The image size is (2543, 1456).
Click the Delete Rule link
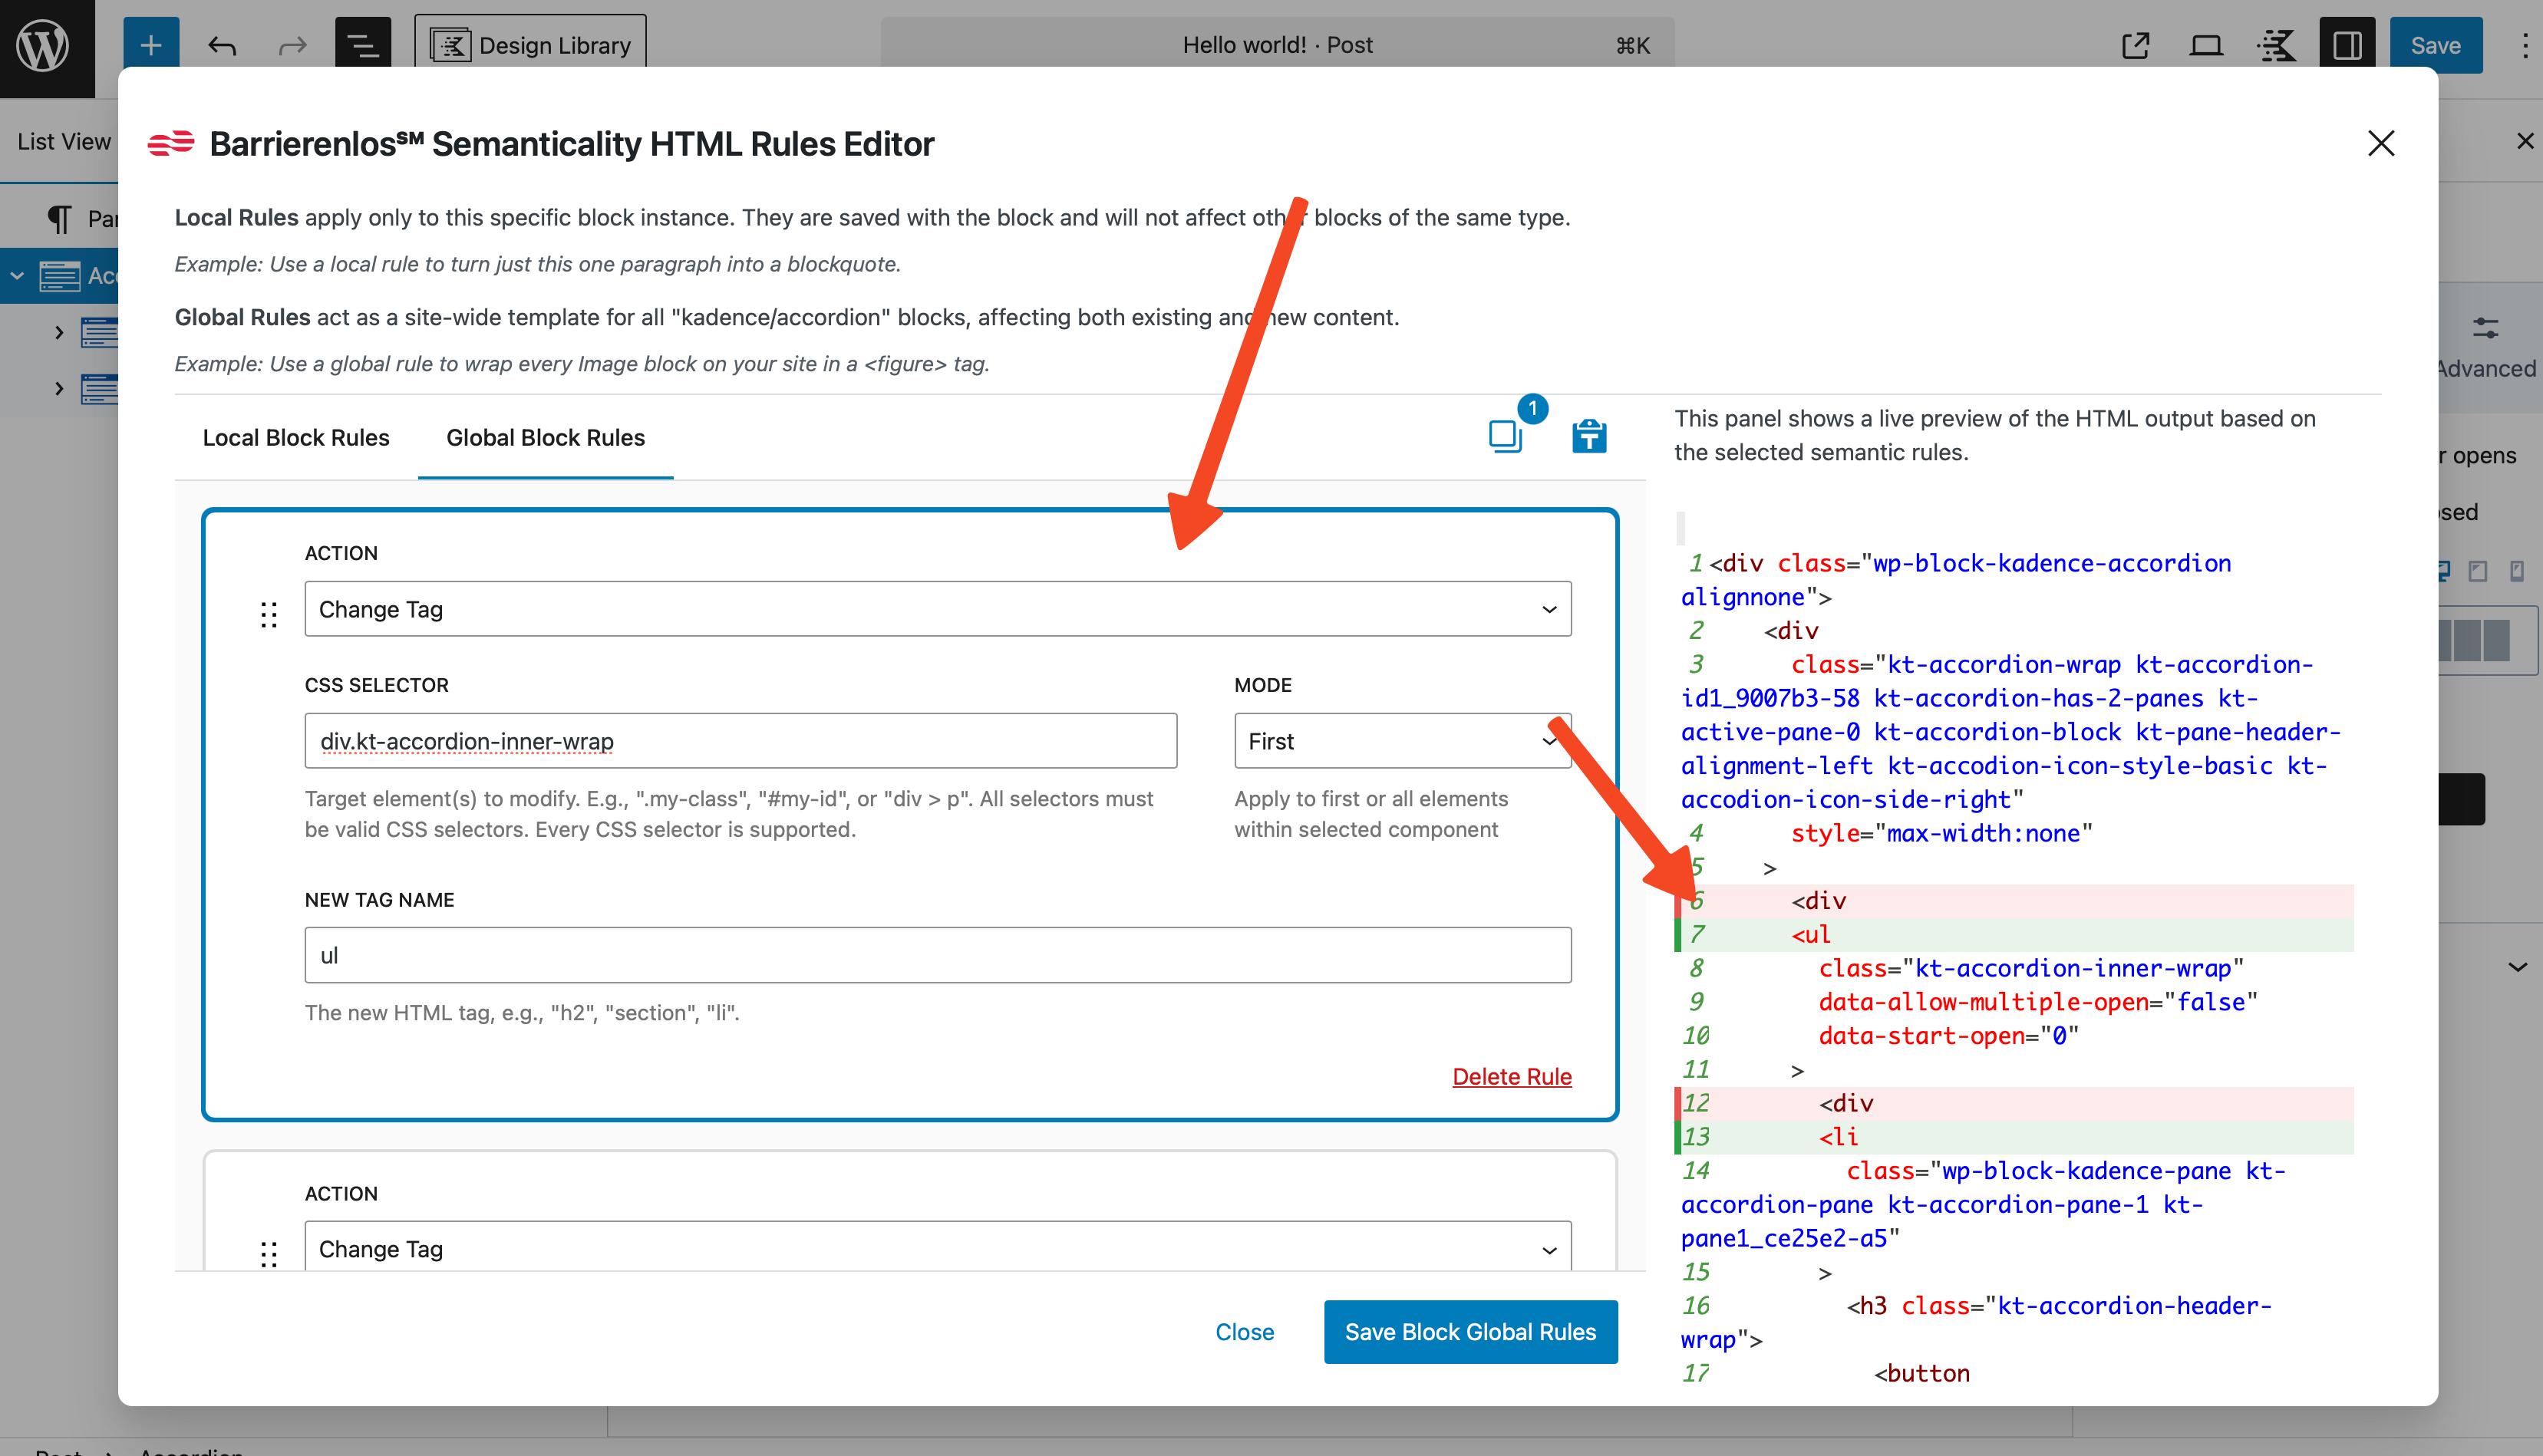(x=1511, y=1076)
